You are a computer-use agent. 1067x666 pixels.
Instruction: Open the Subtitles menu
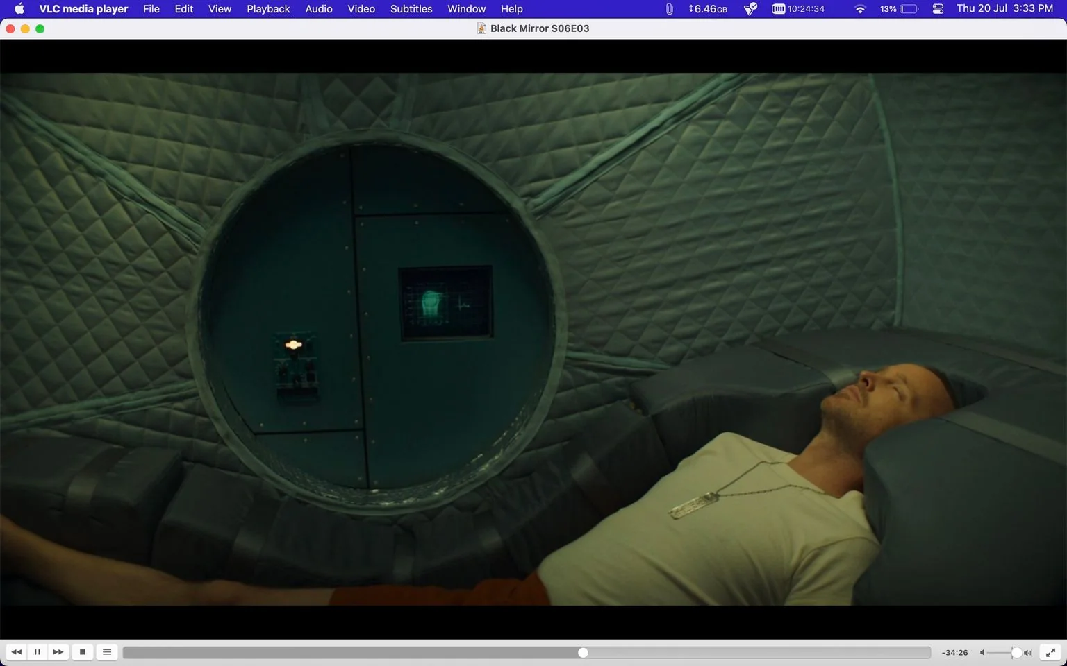411,9
